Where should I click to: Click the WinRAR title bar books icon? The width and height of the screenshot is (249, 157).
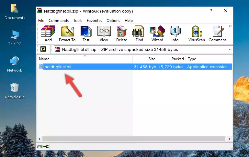[40, 11]
